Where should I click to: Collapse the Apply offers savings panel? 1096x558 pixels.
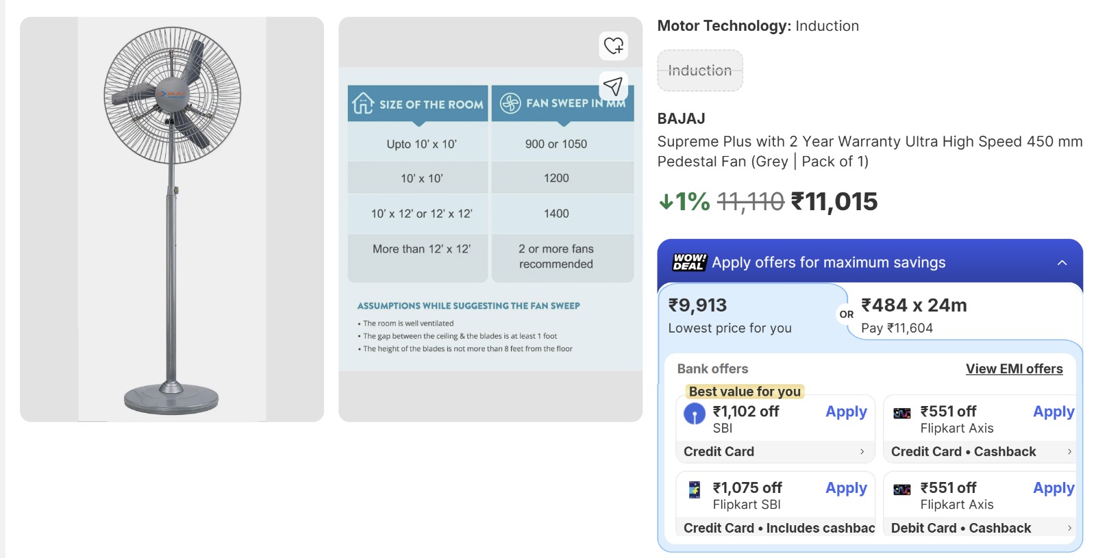tap(1062, 263)
